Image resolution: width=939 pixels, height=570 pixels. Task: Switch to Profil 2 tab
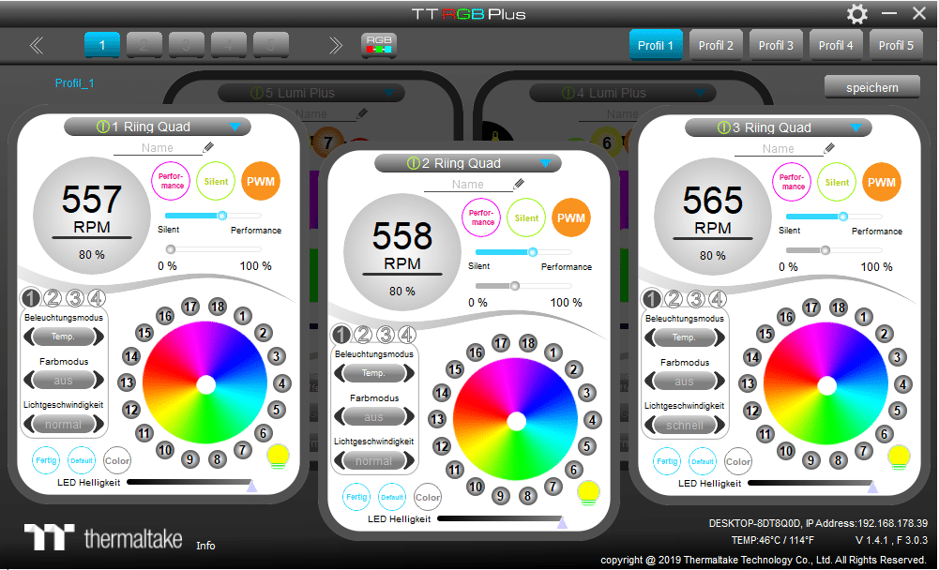716,45
